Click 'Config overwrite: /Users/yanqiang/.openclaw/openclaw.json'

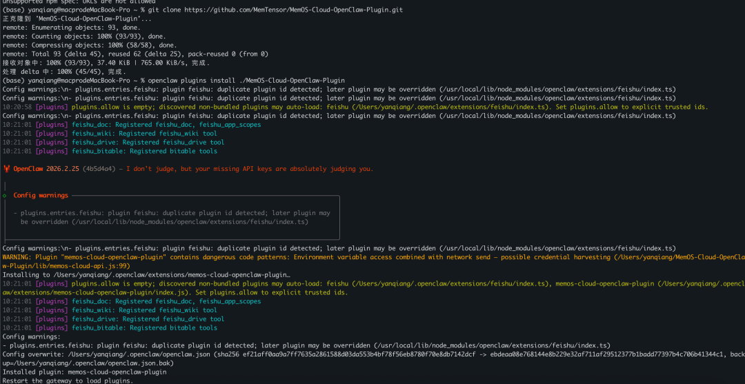pyautogui.click(x=105, y=354)
